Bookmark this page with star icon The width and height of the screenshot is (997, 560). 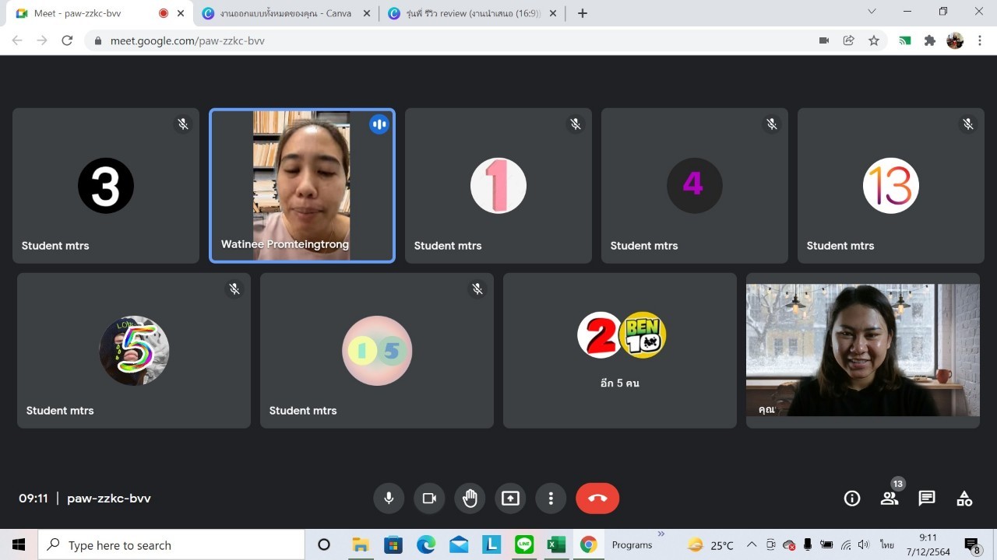[x=874, y=40]
